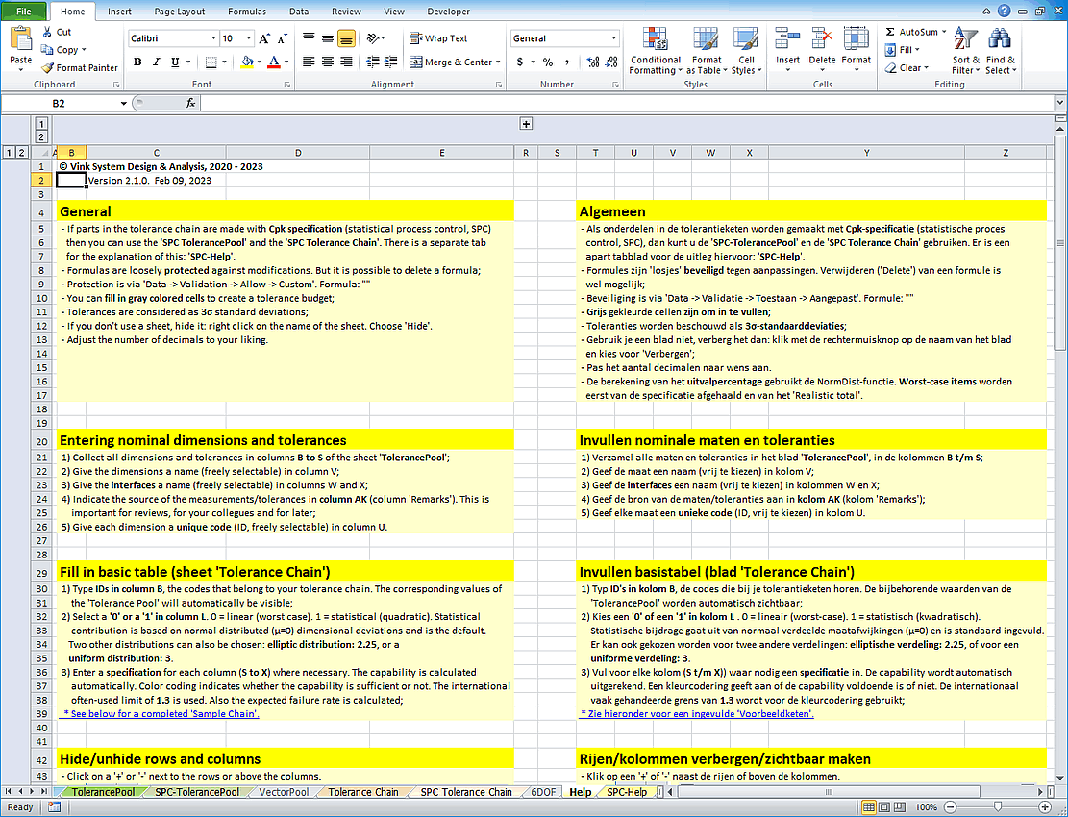Image resolution: width=1068 pixels, height=817 pixels.
Task: Click the Paste clipboard icon
Action: 20,39
